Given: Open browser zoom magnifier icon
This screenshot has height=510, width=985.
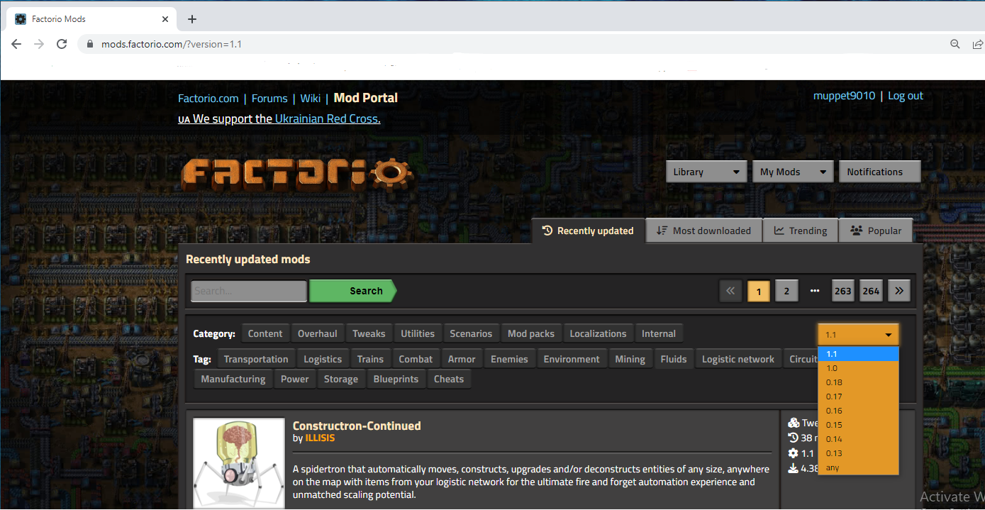Looking at the screenshot, I should (x=955, y=44).
